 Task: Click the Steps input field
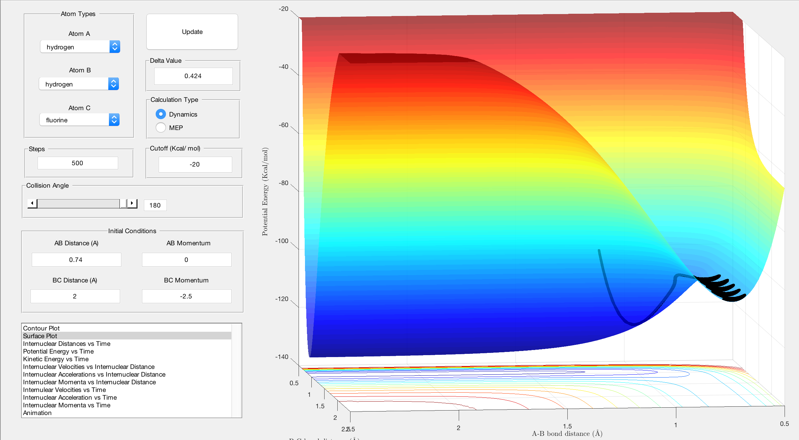pos(78,163)
